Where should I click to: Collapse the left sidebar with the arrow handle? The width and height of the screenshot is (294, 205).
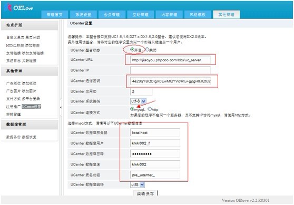click(x=61, y=108)
